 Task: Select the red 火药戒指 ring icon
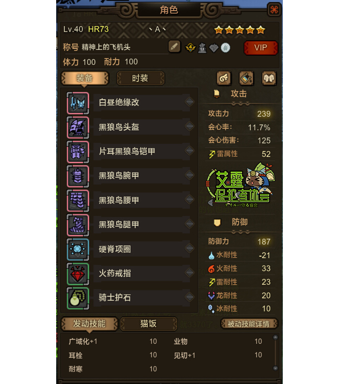point(78,274)
